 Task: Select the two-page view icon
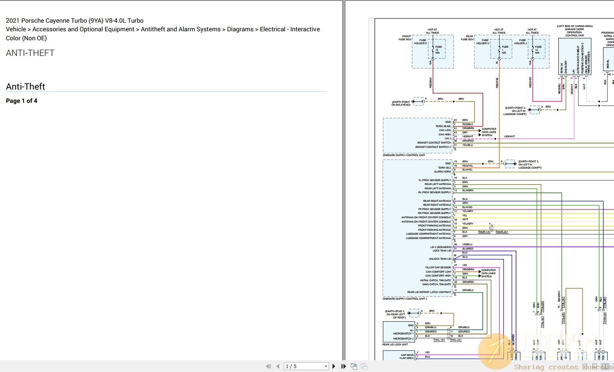tap(605, 367)
